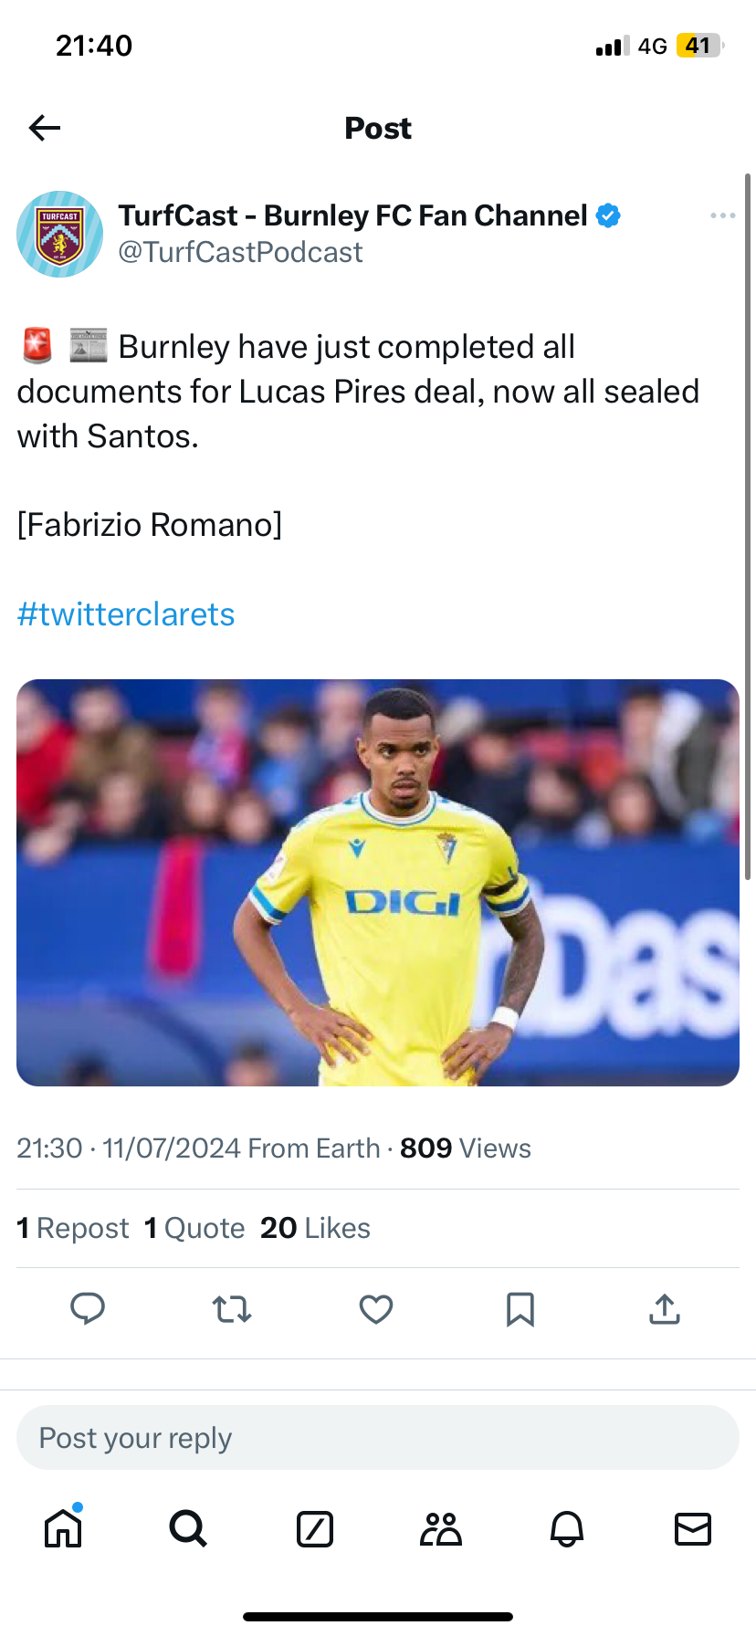
Task: View the 20 Likes list
Action: pos(315,1228)
